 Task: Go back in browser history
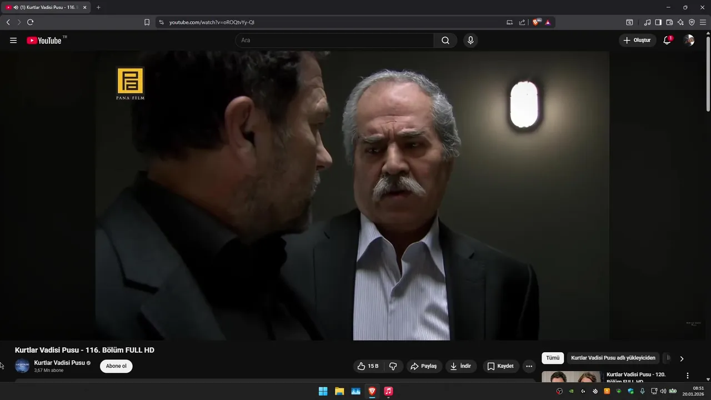pyautogui.click(x=8, y=22)
